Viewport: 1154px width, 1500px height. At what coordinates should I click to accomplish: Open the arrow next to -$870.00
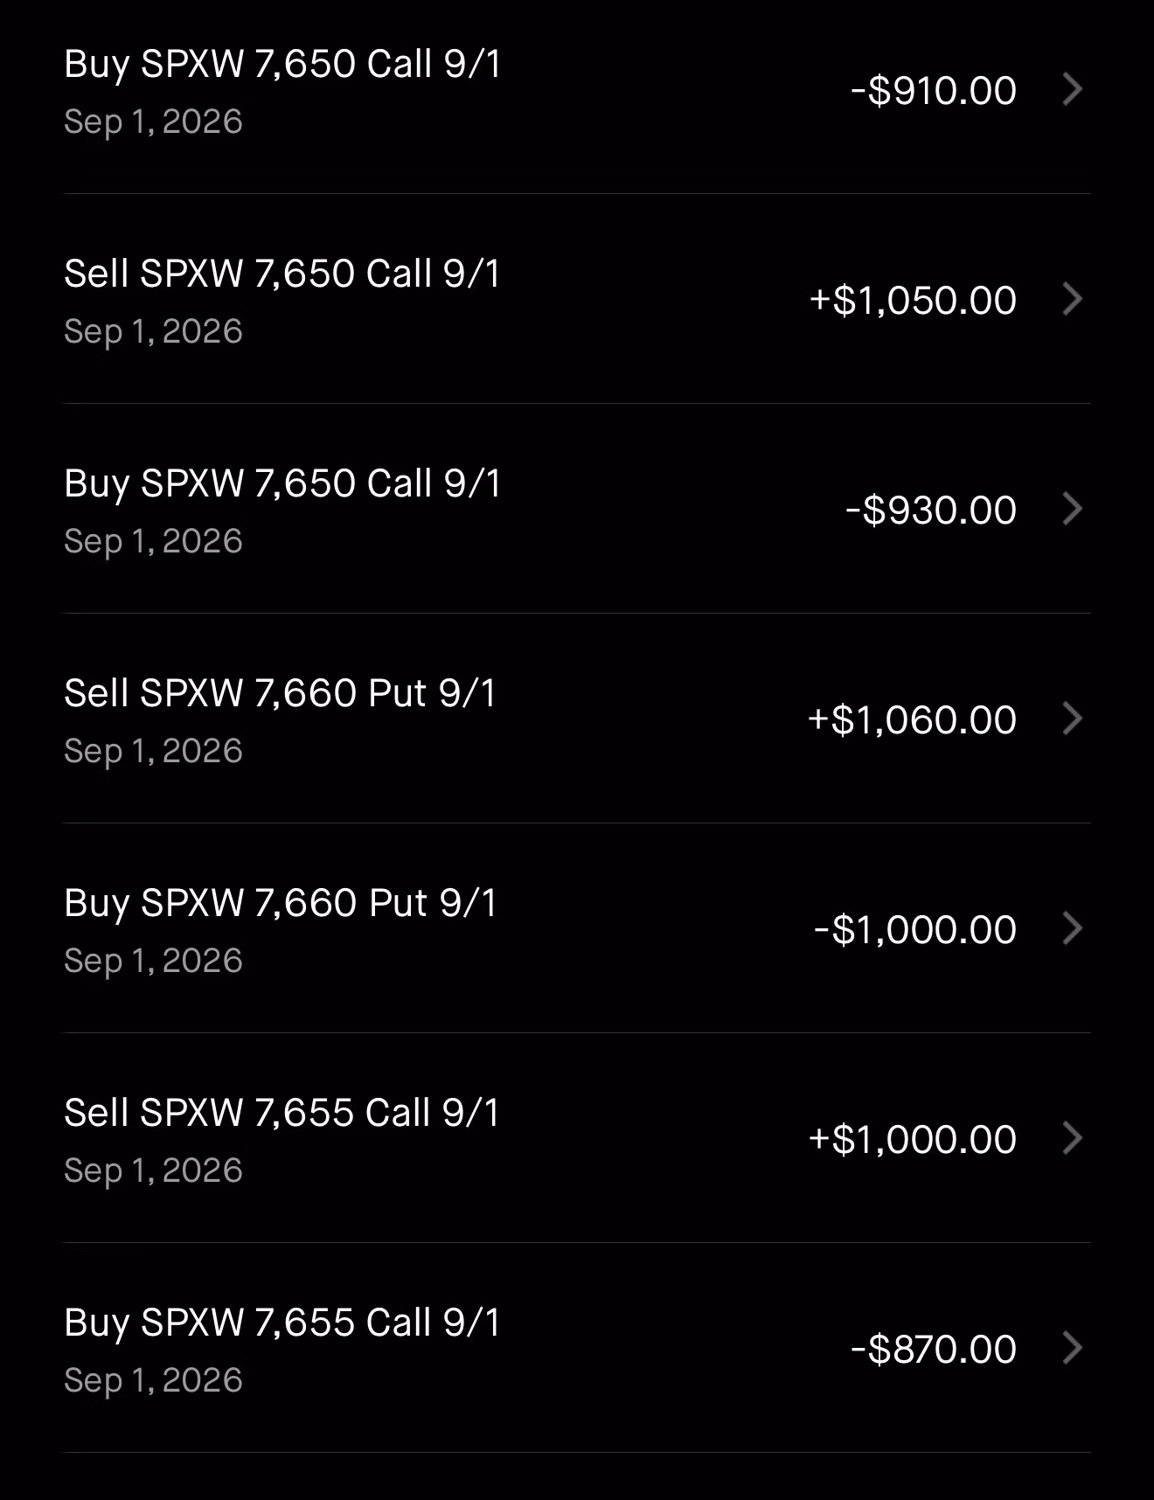(1073, 1348)
